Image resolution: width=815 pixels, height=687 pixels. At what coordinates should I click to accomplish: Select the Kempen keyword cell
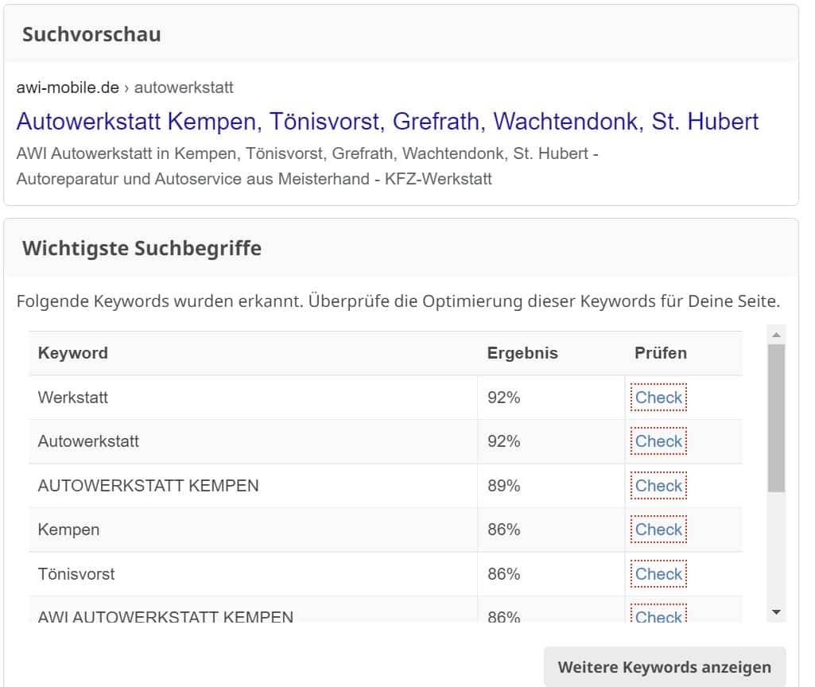click(253, 530)
